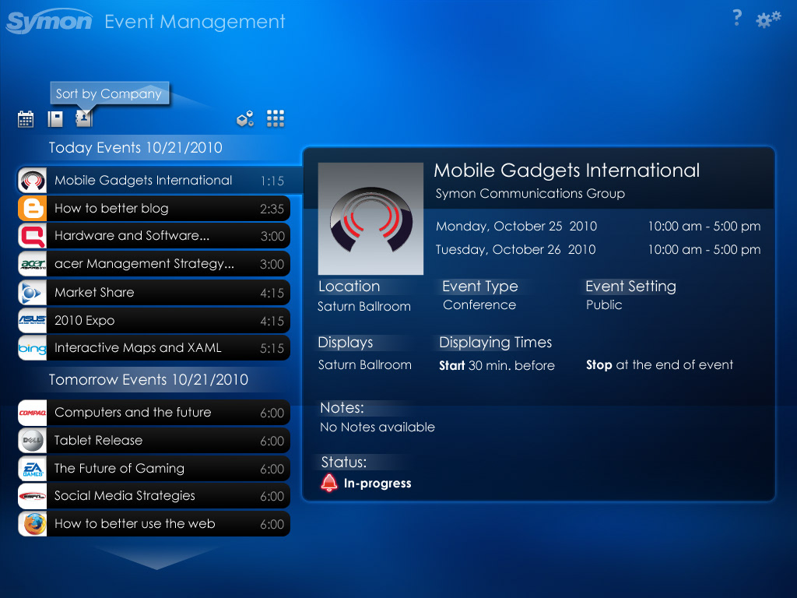The width and height of the screenshot is (797, 598).
Task: Switch to the grid view icon
Action: 276,118
